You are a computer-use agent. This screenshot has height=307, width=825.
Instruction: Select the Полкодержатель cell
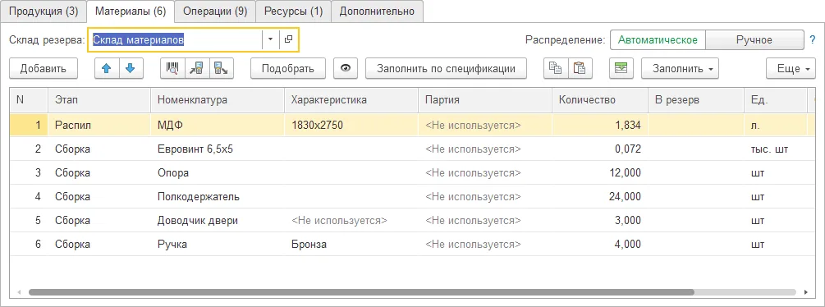click(218, 197)
